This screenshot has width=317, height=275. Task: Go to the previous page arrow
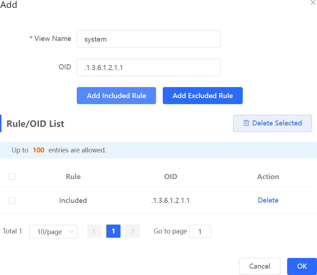[x=94, y=231]
